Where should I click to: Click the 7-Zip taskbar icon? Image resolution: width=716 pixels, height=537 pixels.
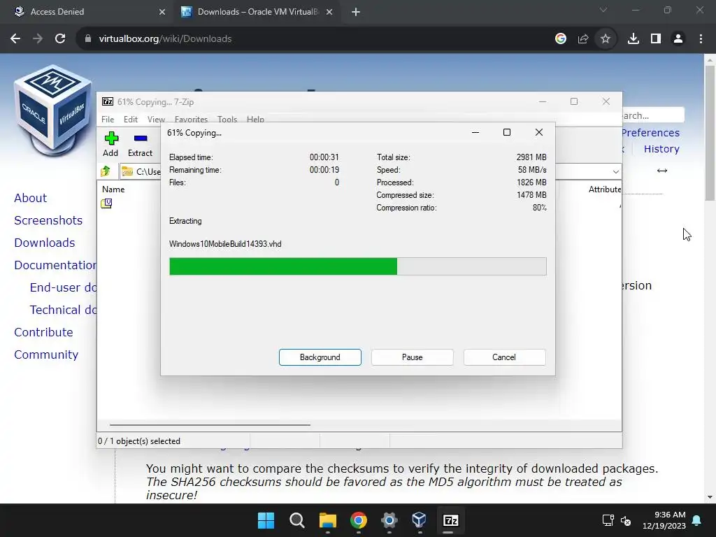451,520
